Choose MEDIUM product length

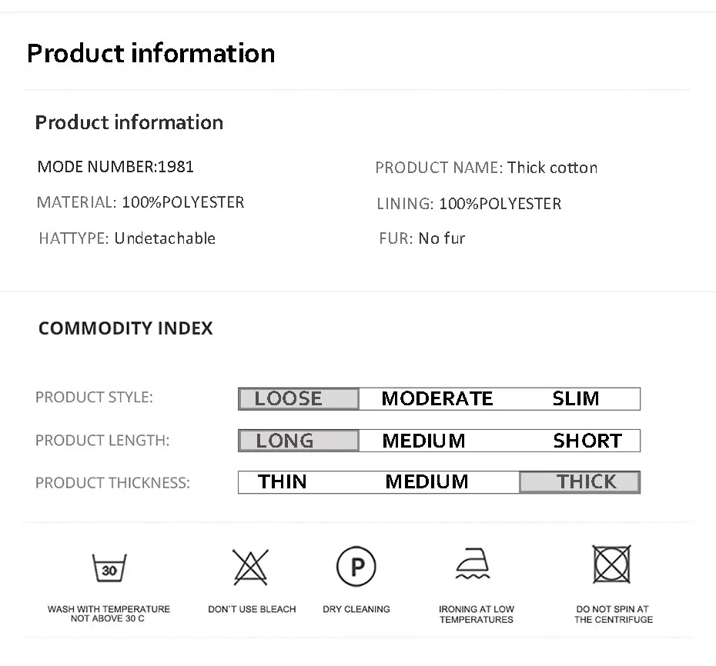423,441
